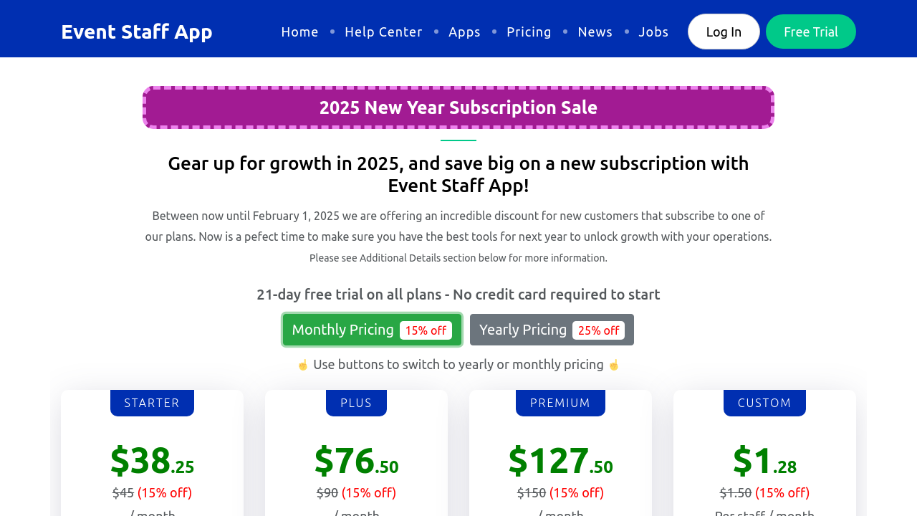This screenshot has width=917, height=516.
Task: Go to the Home page
Action: pos(299,32)
